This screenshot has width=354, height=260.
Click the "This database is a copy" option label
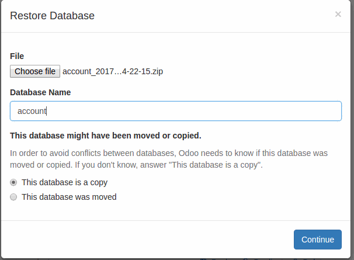pos(64,182)
